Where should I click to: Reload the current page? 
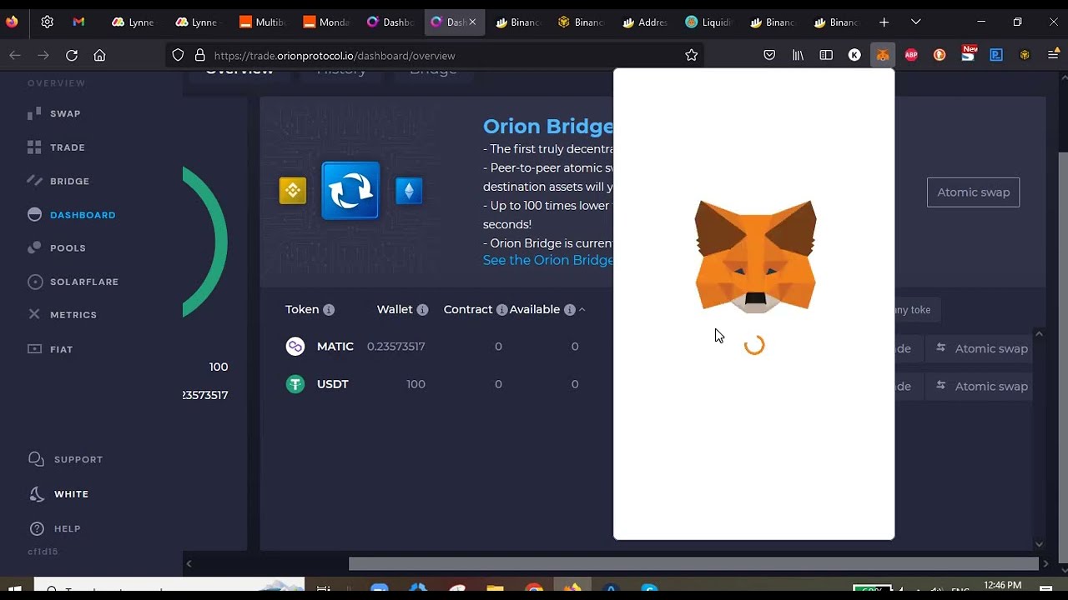(x=72, y=55)
